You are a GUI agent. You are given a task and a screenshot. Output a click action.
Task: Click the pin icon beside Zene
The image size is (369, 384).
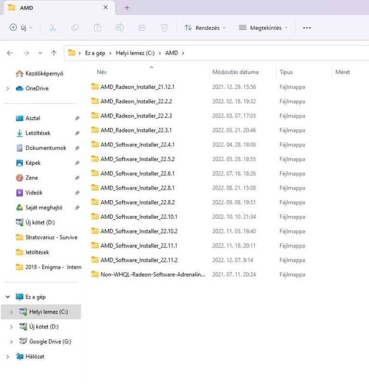[77, 178]
